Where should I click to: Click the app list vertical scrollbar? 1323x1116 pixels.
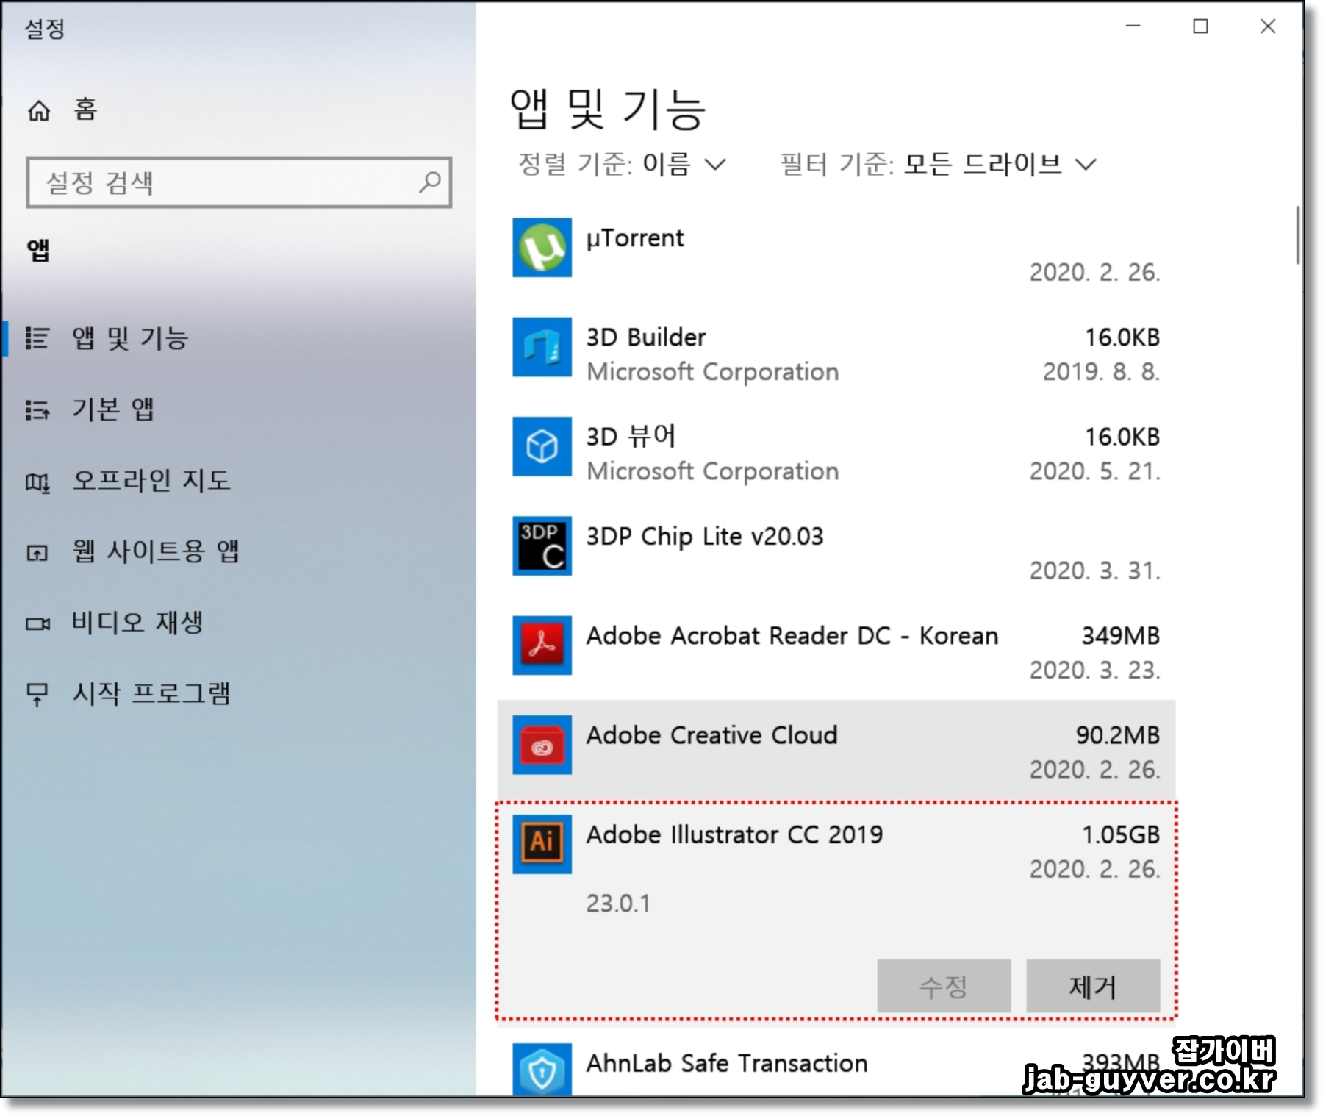point(1297,235)
